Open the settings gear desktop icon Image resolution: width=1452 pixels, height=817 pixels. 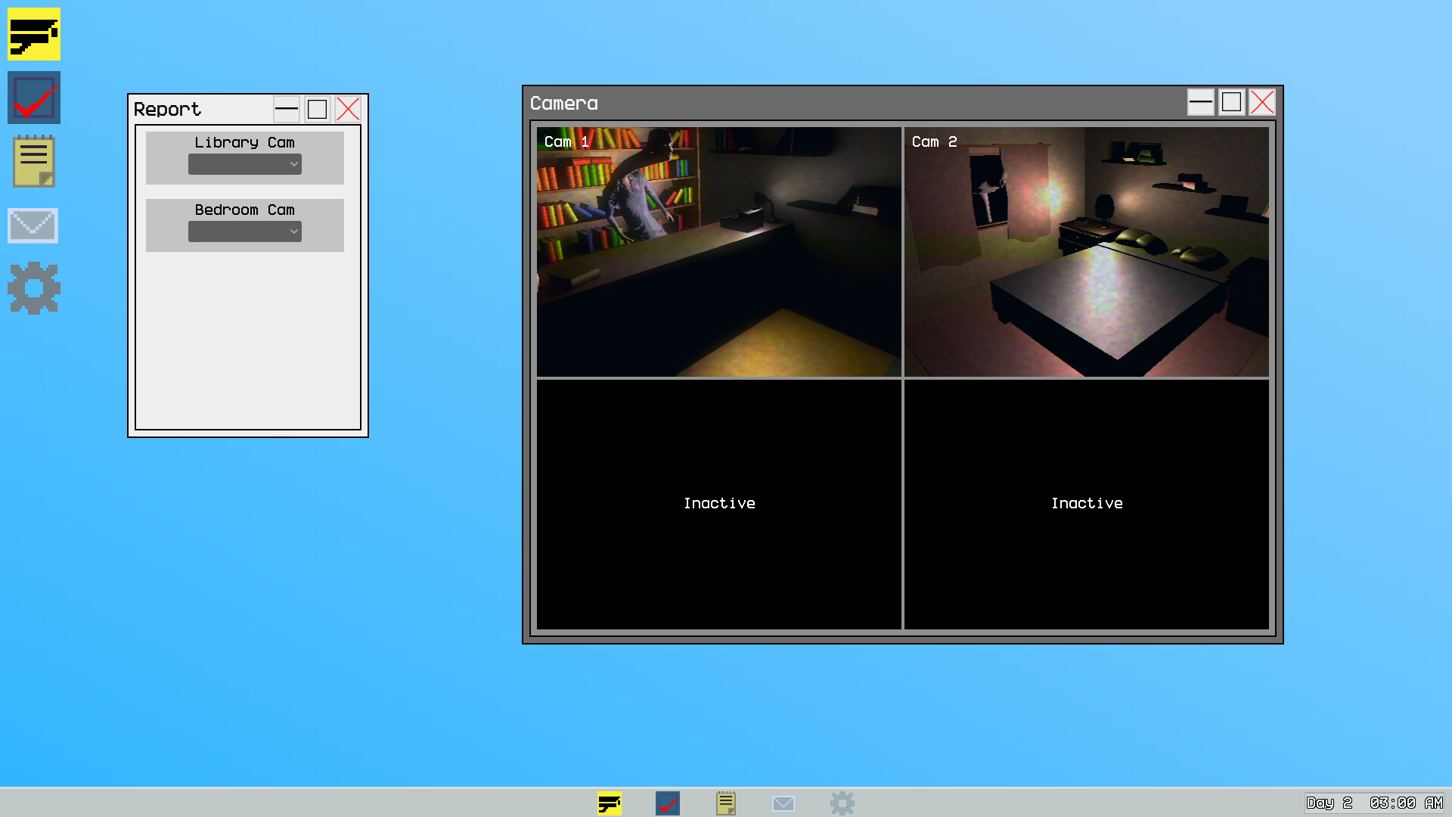(x=34, y=288)
